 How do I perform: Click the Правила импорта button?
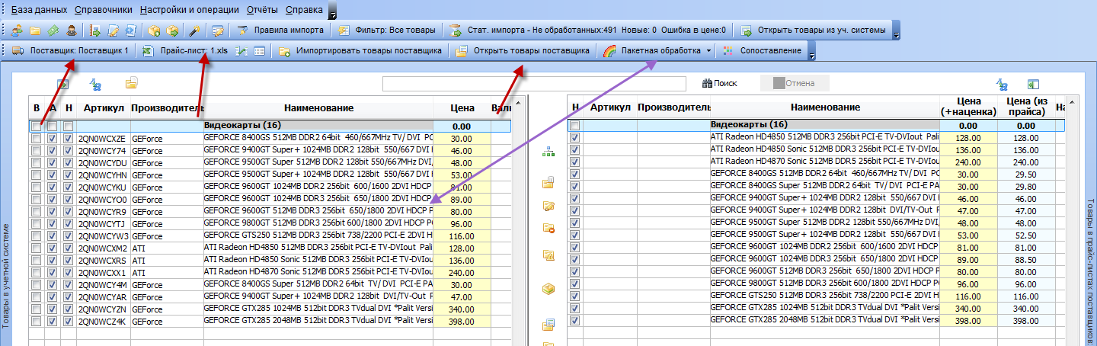tap(280, 30)
